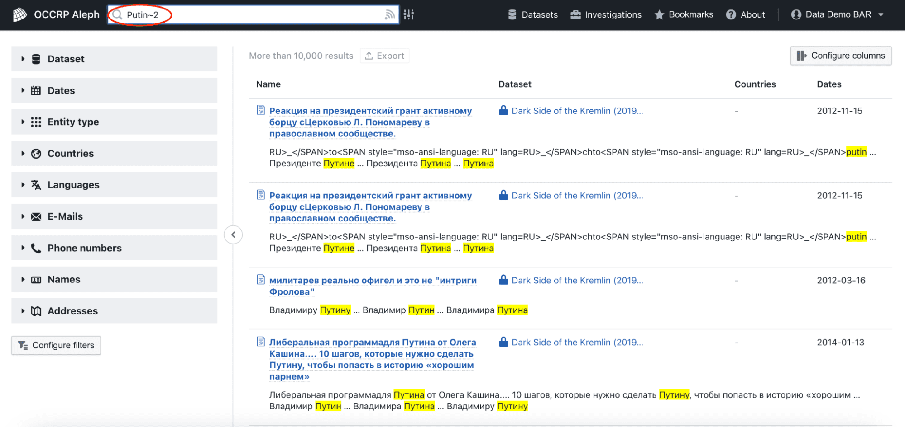
Task: Open the милитарев реально офигел result link
Action: tap(373, 286)
